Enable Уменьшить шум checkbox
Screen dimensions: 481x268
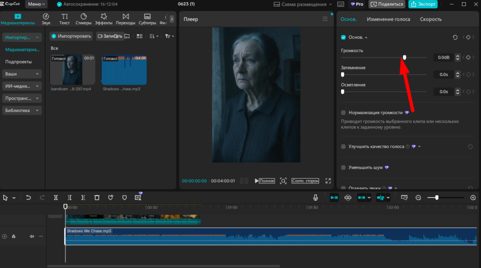tap(343, 167)
